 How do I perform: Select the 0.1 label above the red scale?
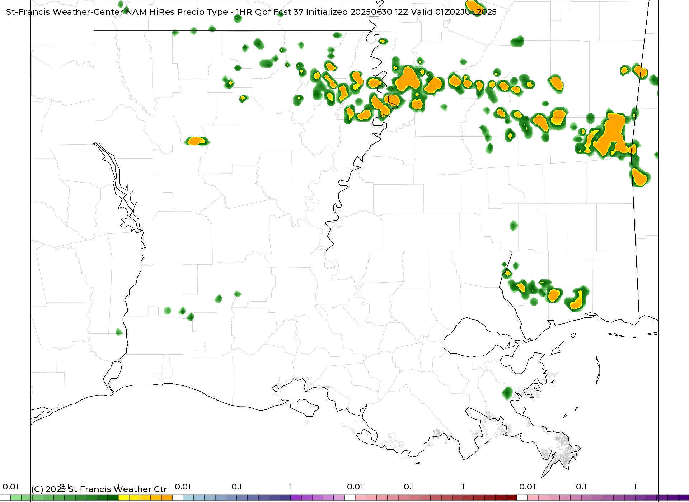click(x=409, y=487)
